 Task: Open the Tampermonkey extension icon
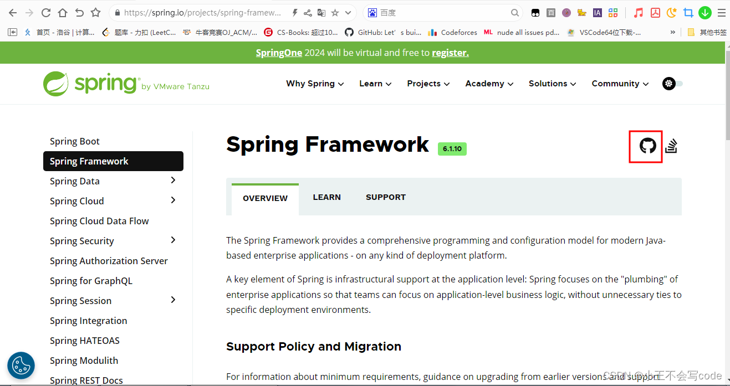tap(535, 12)
